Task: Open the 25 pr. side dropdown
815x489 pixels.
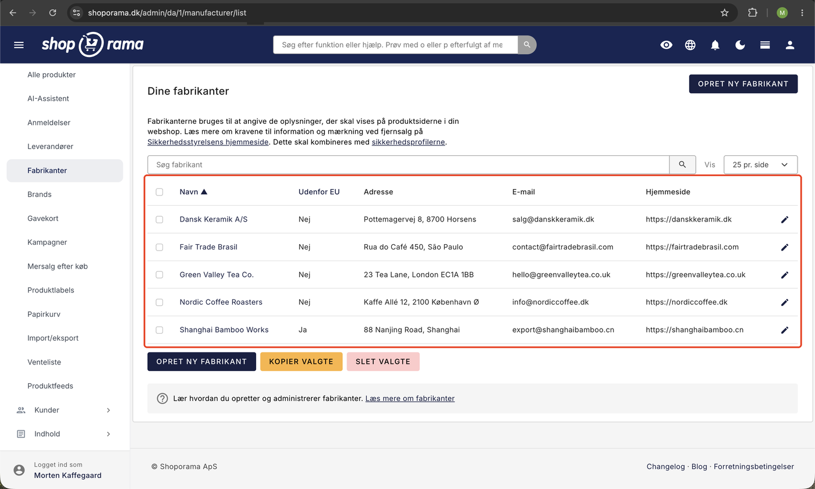Action: click(760, 165)
